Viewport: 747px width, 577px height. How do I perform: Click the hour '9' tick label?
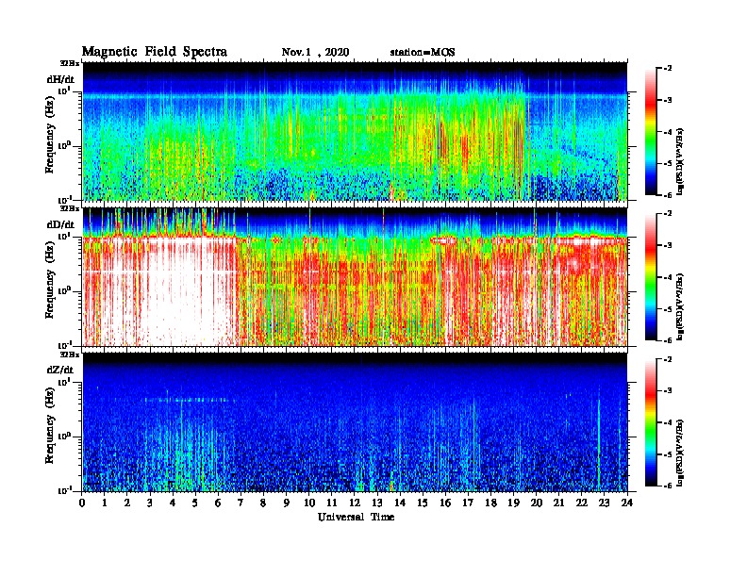287,503
